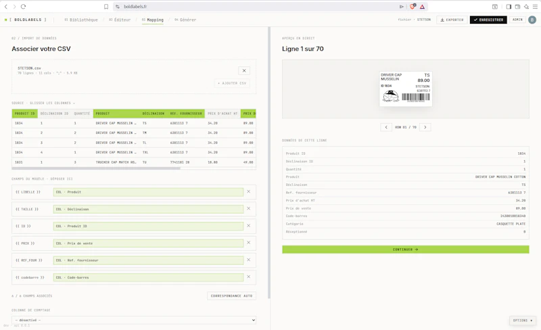The height and width of the screenshot is (330, 541).
Task: Select the Quantité column header
Action: coord(82,114)
